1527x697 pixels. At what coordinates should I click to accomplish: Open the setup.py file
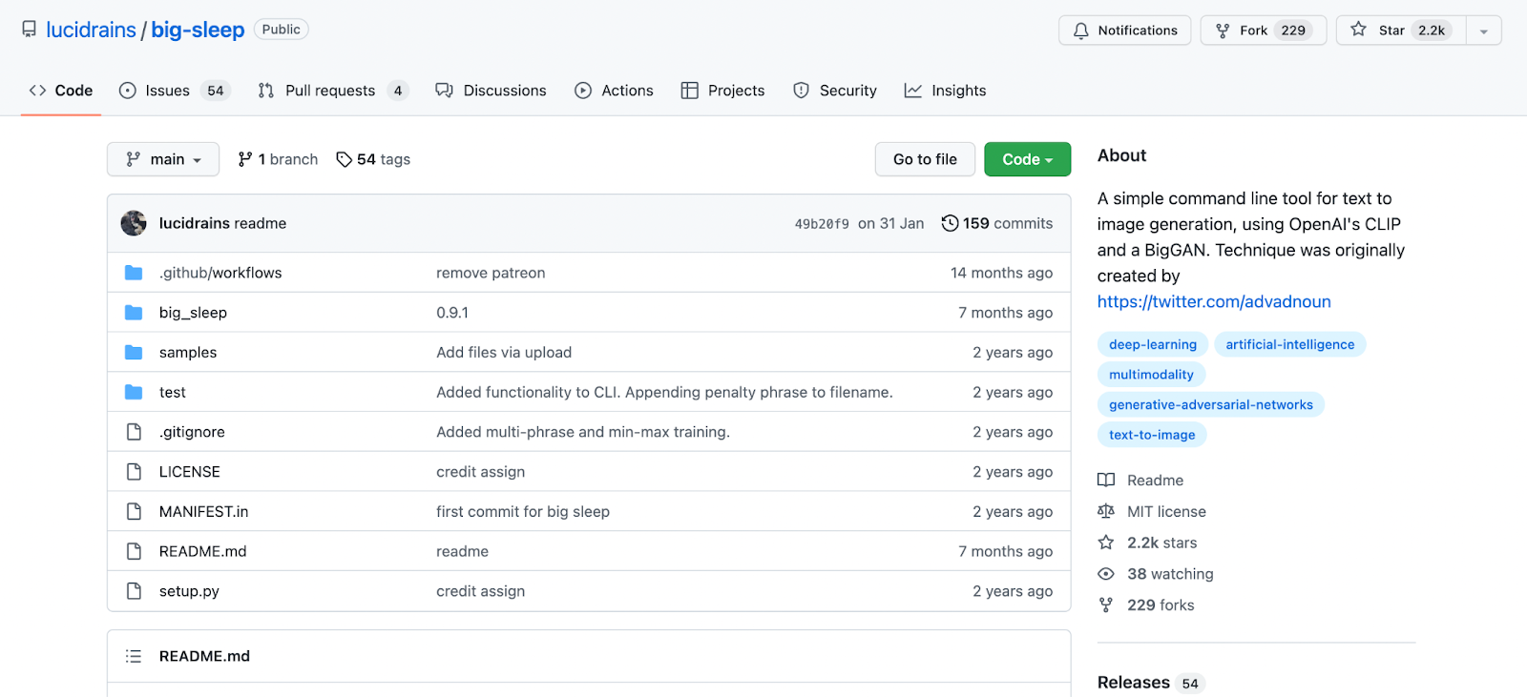[x=189, y=591]
